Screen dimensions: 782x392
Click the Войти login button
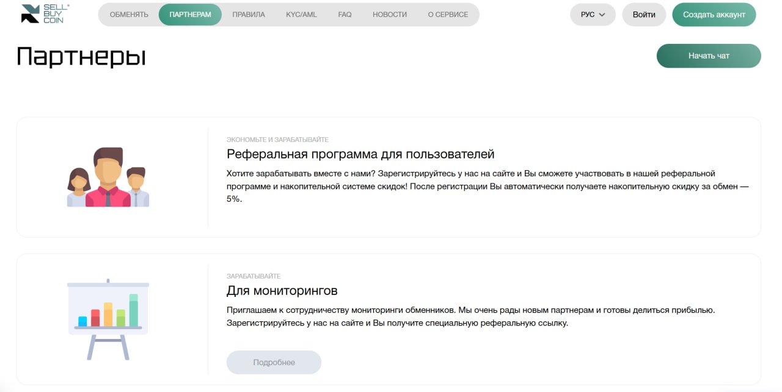(644, 15)
